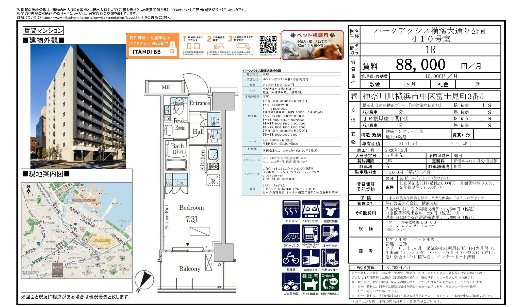Click the QR code in the ITANDI banner
522x307 pixels.
pos(268,44)
